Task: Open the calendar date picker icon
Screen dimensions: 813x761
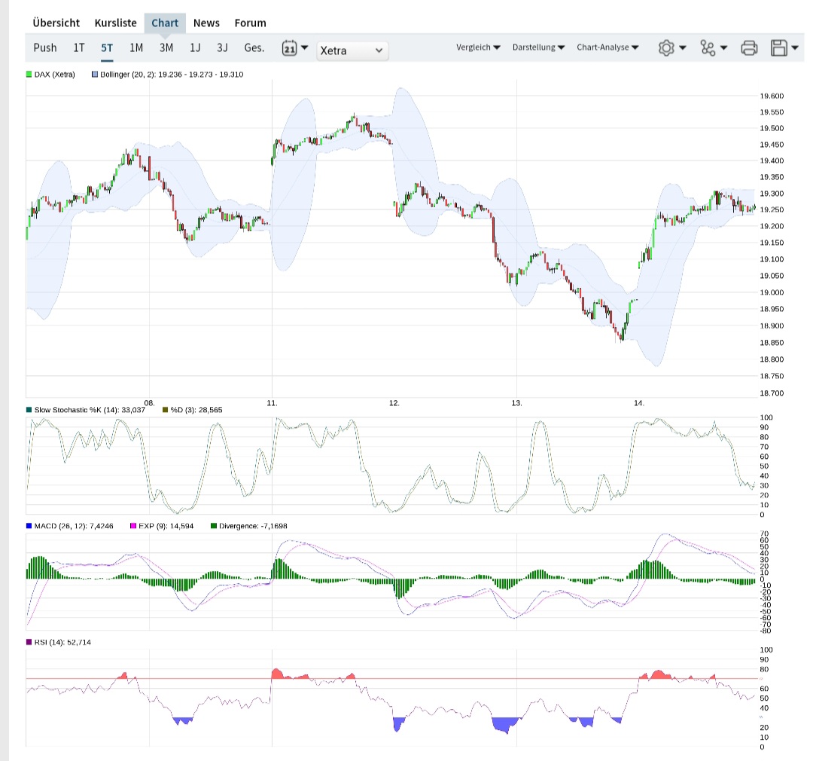Action: (289, 48)
